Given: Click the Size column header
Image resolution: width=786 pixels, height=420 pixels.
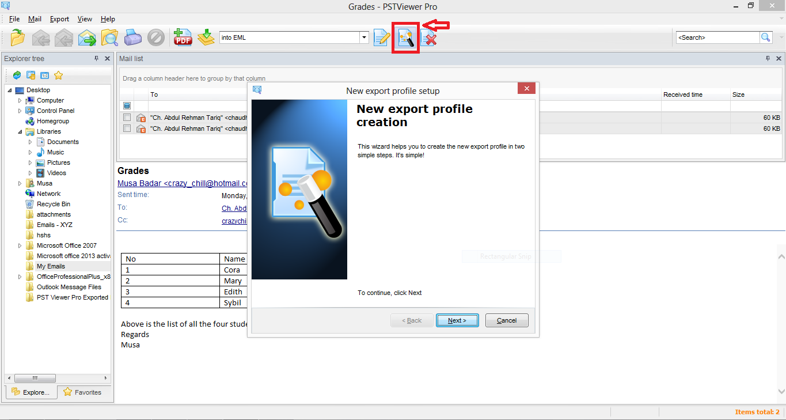Looking at the screenshot, I should click(x=756, y=94).
